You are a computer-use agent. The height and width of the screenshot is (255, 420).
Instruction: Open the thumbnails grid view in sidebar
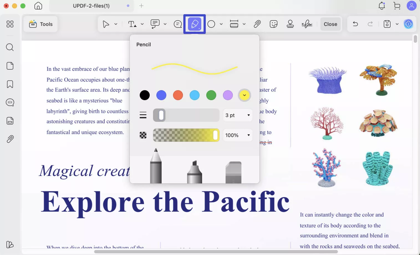tap(10, 24)
